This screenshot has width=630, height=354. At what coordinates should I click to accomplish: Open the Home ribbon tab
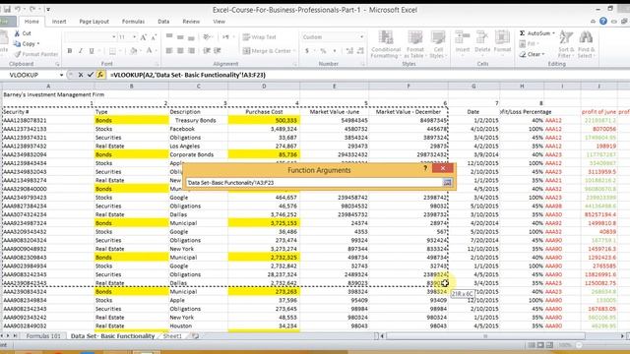(x=31, y=22)
